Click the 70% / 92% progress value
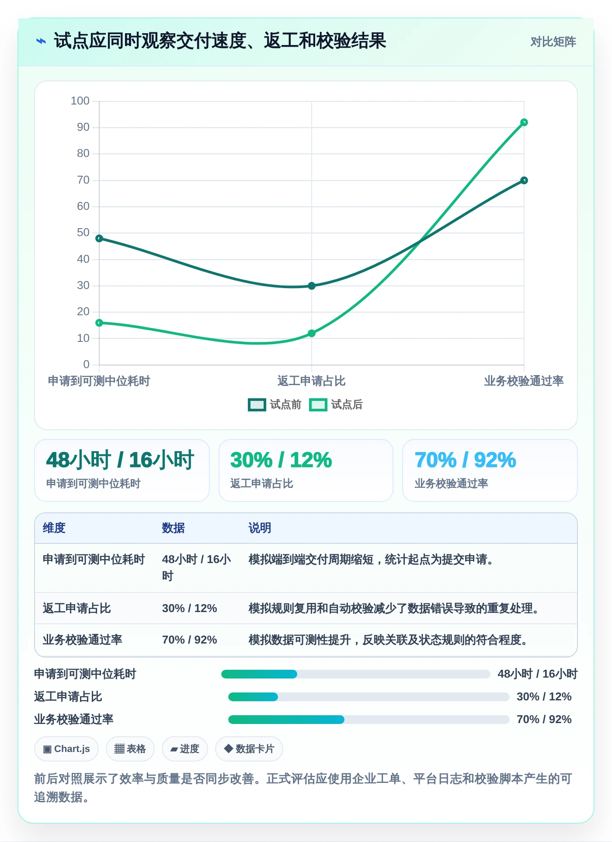 [x=544, y=719]
